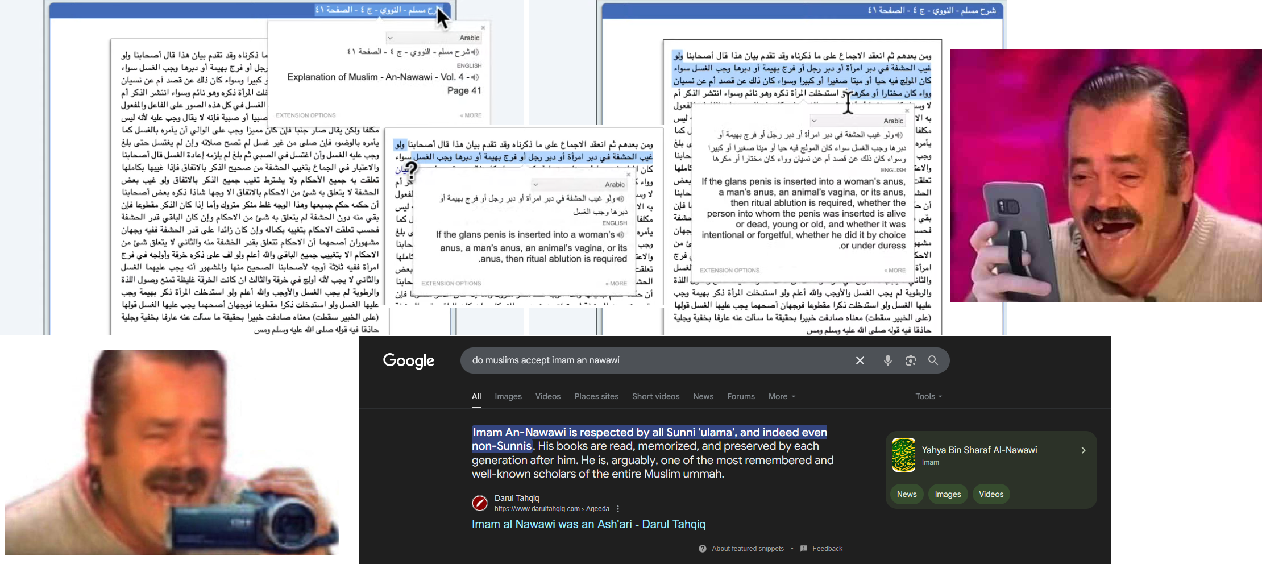Start voice search with the microphone
Screen dimensions: 1262x564
(887, 360)
